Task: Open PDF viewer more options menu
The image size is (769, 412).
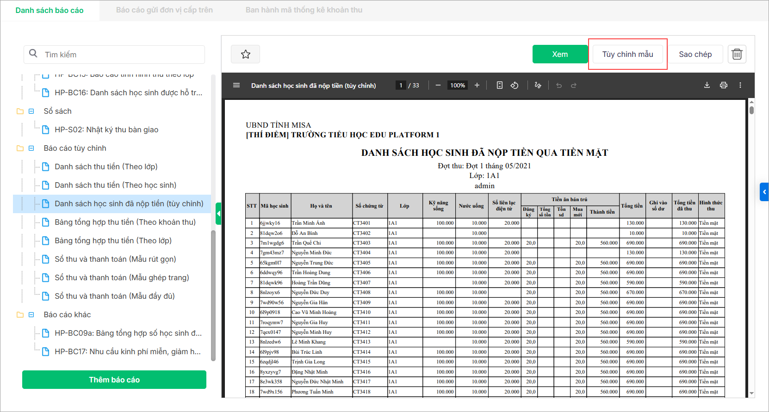Action: coord(740,85)
